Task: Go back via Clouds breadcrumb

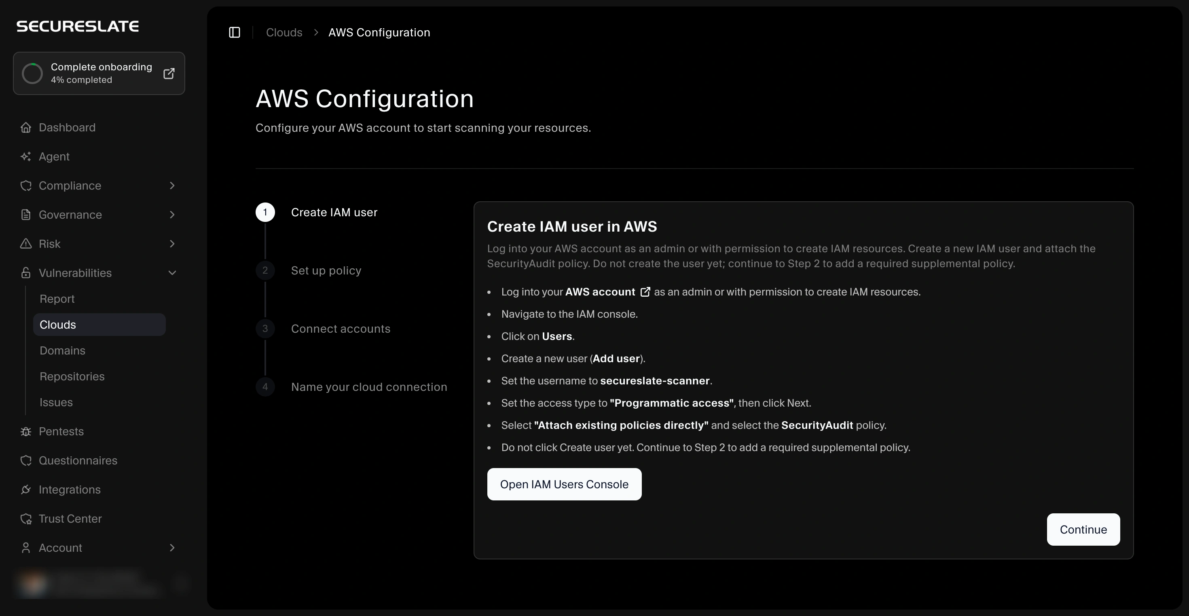Action: click(x=284, y=32)
